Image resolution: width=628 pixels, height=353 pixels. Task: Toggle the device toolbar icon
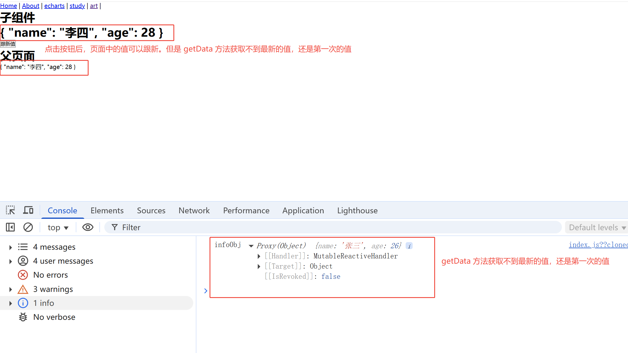click(28, 210)
